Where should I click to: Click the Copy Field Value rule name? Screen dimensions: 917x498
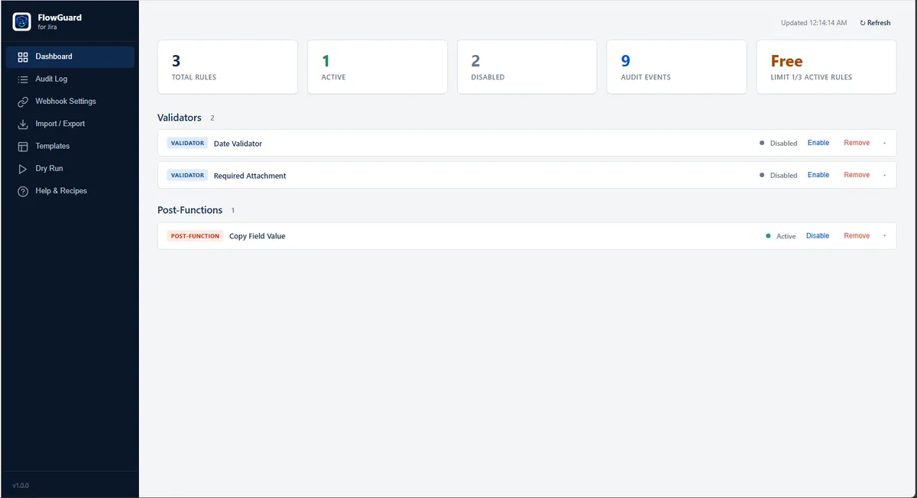pos(257,236)
